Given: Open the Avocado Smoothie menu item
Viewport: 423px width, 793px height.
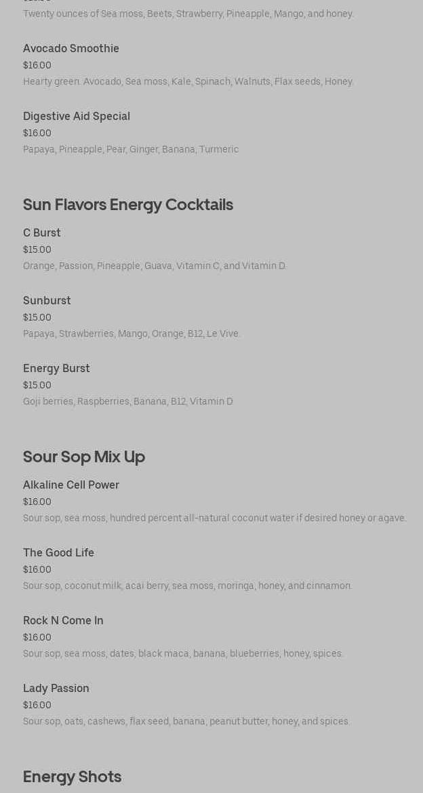Looking at the screenshot, I should pos(71,48).
